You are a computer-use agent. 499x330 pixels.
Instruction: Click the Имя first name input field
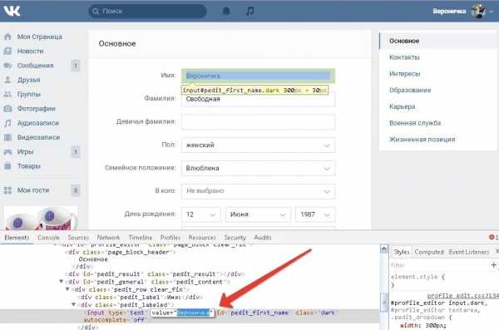(258, 76)
